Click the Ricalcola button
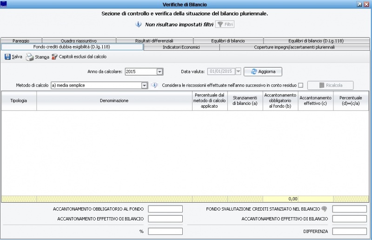Viewport: 372px width, 240px height. point(330,85)
